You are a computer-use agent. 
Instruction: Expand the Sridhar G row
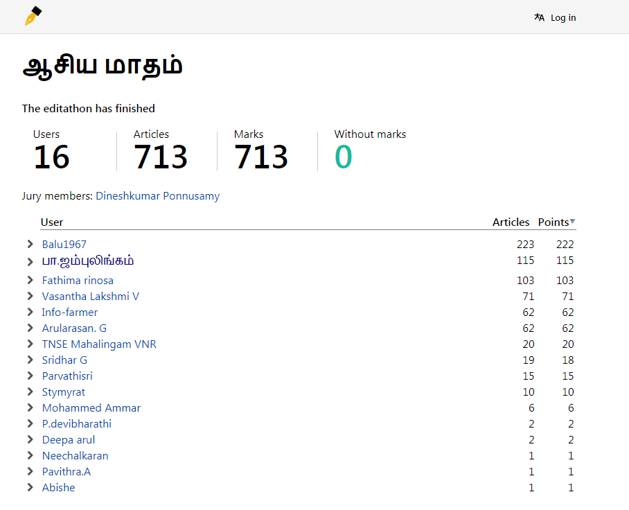tap(30, 360)
